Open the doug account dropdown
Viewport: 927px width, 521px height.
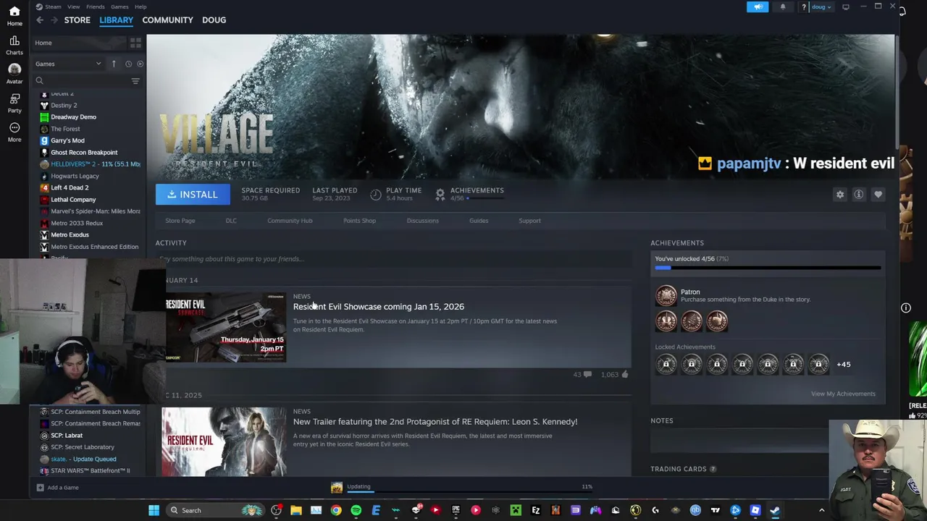point(821,7)
